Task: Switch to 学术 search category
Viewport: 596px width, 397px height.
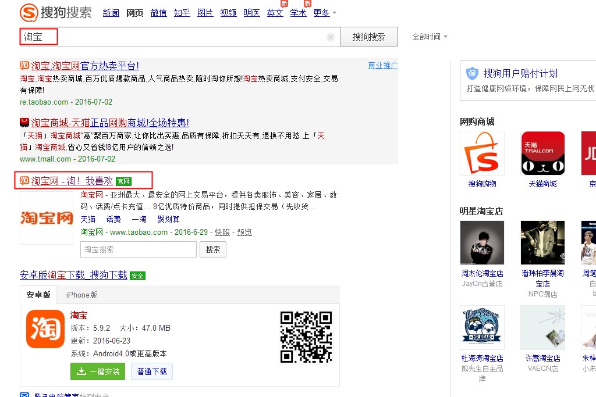Action: click(299, 13)
